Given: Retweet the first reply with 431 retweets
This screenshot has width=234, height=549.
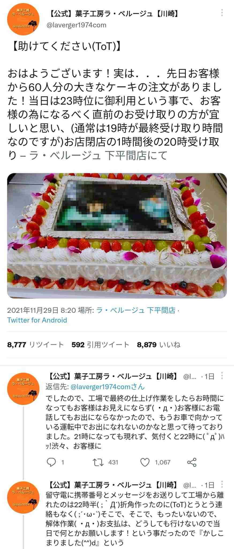Looking at the screenshot, I should coord(98,462).
